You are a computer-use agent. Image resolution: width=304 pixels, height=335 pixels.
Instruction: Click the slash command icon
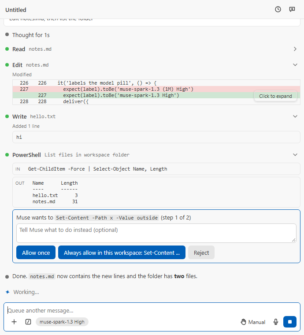28,322
